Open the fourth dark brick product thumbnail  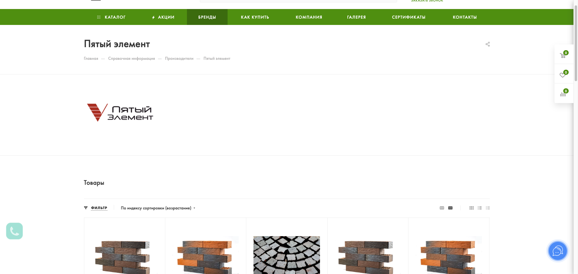pyautogui.click(x=368, y=255)
